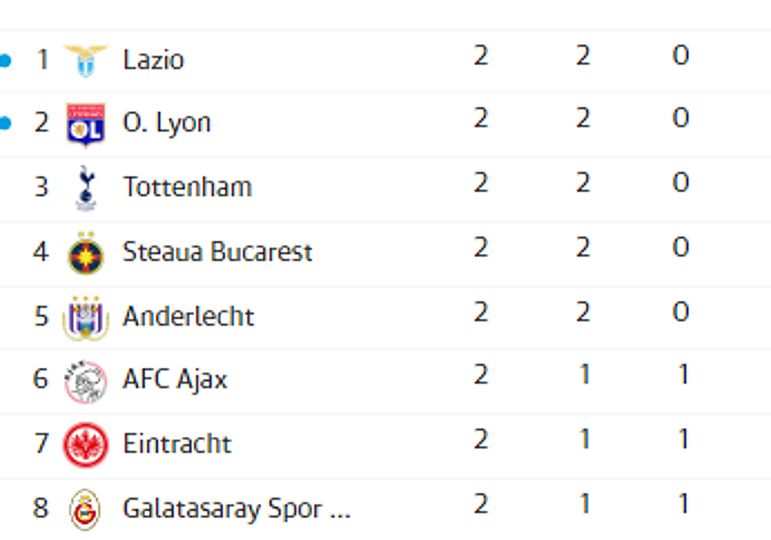Click rank number 3 beside Tottenham

pos(41,187)
